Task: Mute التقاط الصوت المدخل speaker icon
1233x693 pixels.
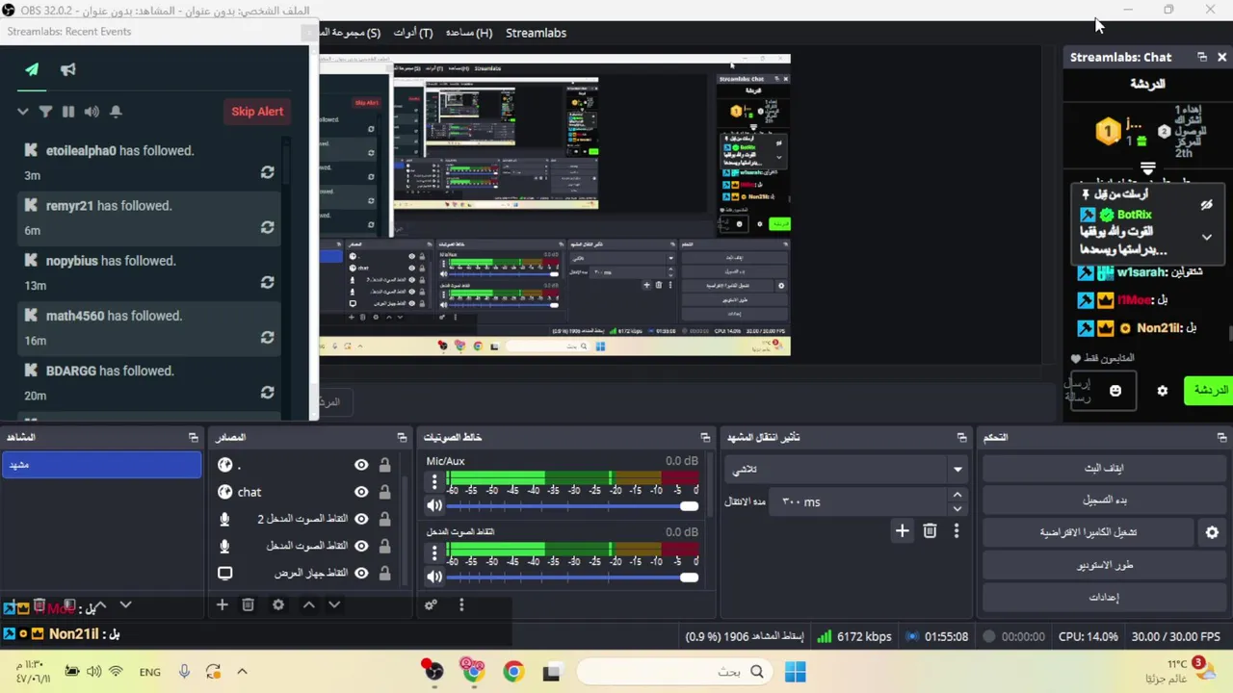Action: tap(434, 577)
